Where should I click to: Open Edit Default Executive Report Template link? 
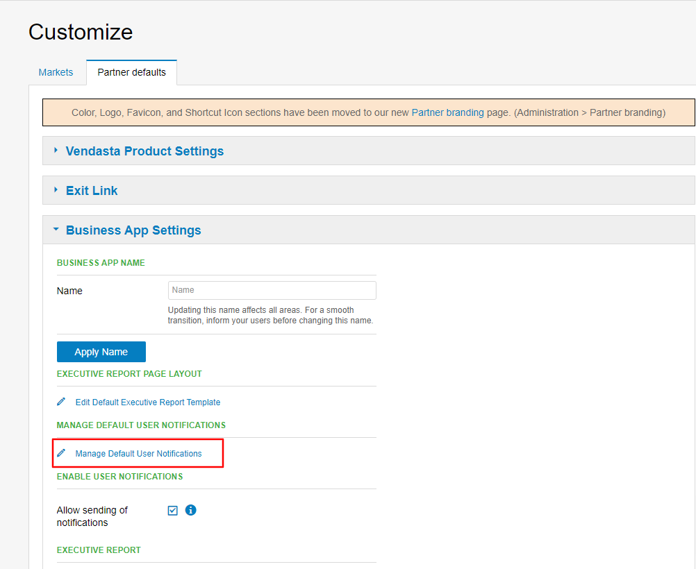point(148,402)
